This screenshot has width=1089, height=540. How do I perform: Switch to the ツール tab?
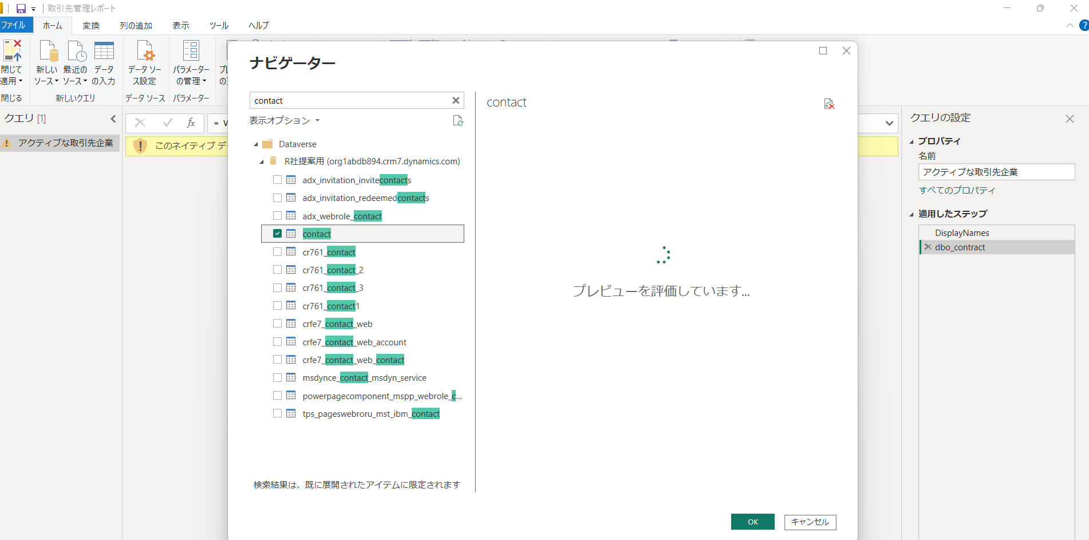(x=219, y=26)
